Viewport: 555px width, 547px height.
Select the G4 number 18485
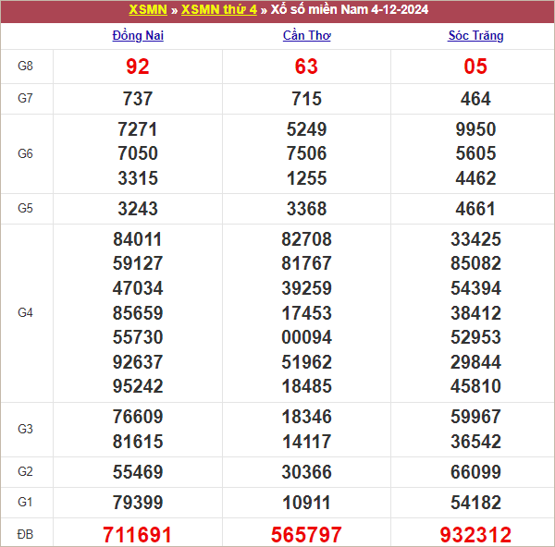(306, 386)
